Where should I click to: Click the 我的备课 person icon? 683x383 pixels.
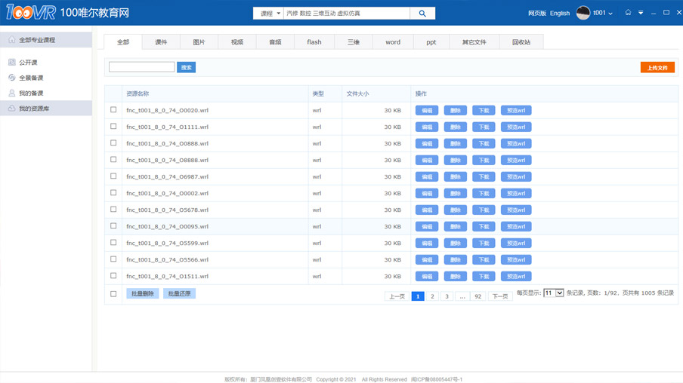pos(11,93)
